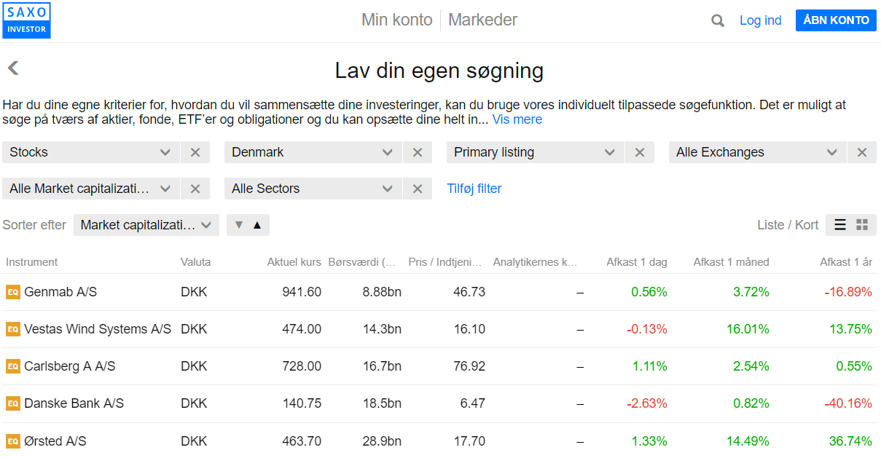881x458 pixels.
Task: Click Vestas 1-month return 16.01%
Action: (x=748, y=329)
